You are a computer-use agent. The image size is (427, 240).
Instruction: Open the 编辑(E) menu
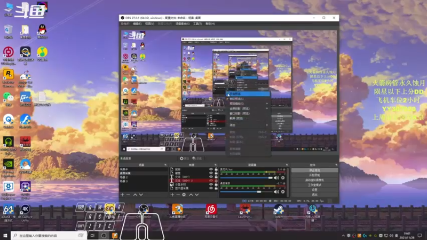pos(137,24)
